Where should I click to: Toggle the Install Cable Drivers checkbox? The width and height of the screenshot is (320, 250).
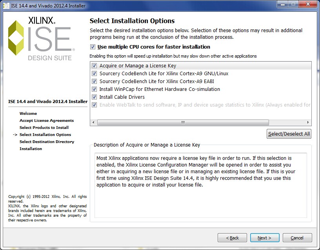coord(94,97)
